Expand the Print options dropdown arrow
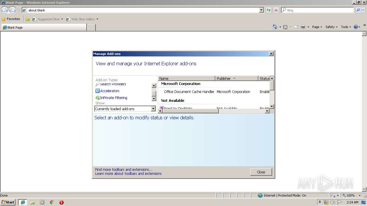Viewport: 367px width, 206px height. [308, 27]
